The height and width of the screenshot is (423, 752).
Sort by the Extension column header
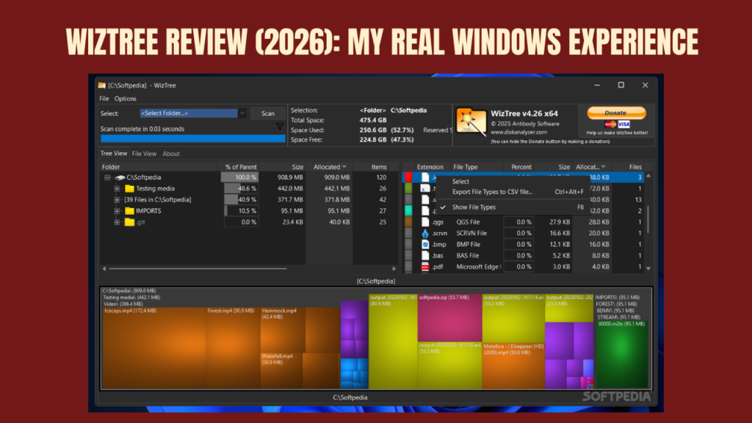click(x=430, y=167)
